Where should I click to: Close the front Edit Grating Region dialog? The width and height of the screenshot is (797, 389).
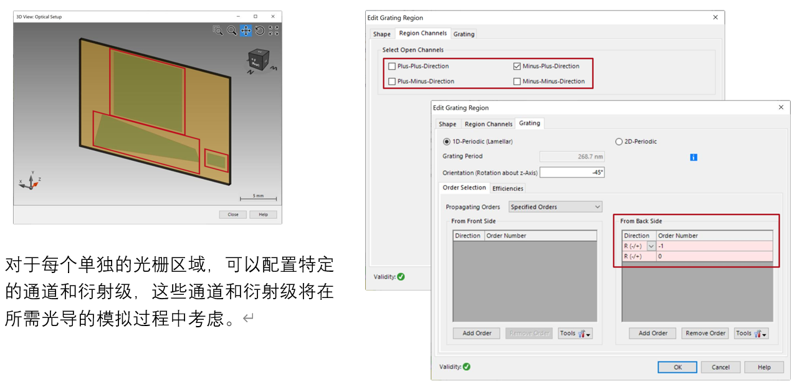(781, 107)
